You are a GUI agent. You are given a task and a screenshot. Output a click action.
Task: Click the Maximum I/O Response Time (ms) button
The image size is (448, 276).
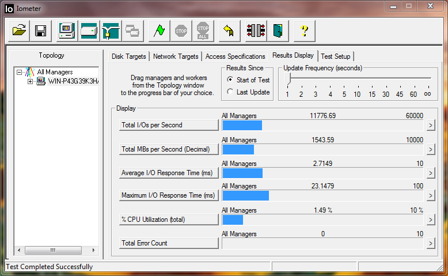point(169,196)
